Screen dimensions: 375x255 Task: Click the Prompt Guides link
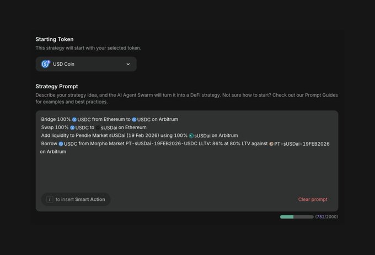[321, 95]
